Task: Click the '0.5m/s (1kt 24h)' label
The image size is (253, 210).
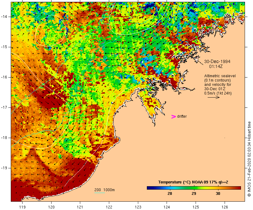Action: click(218, 93)
